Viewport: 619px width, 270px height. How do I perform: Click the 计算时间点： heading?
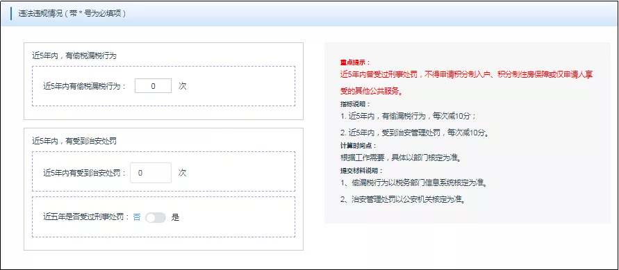(358, 146)
